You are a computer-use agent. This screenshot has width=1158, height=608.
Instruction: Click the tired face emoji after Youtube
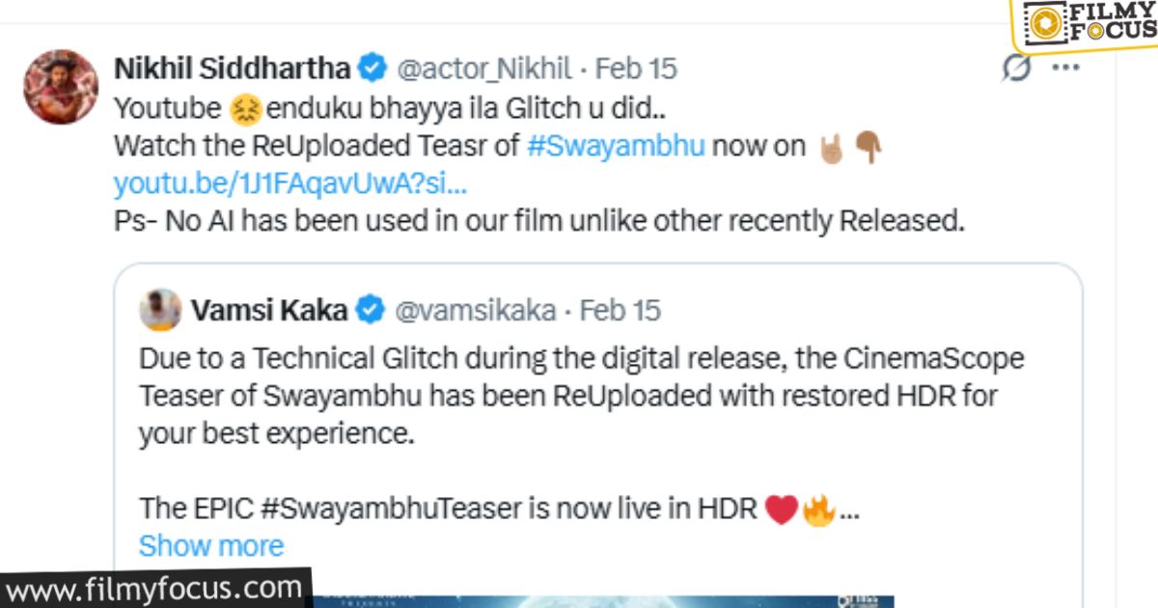234,107
